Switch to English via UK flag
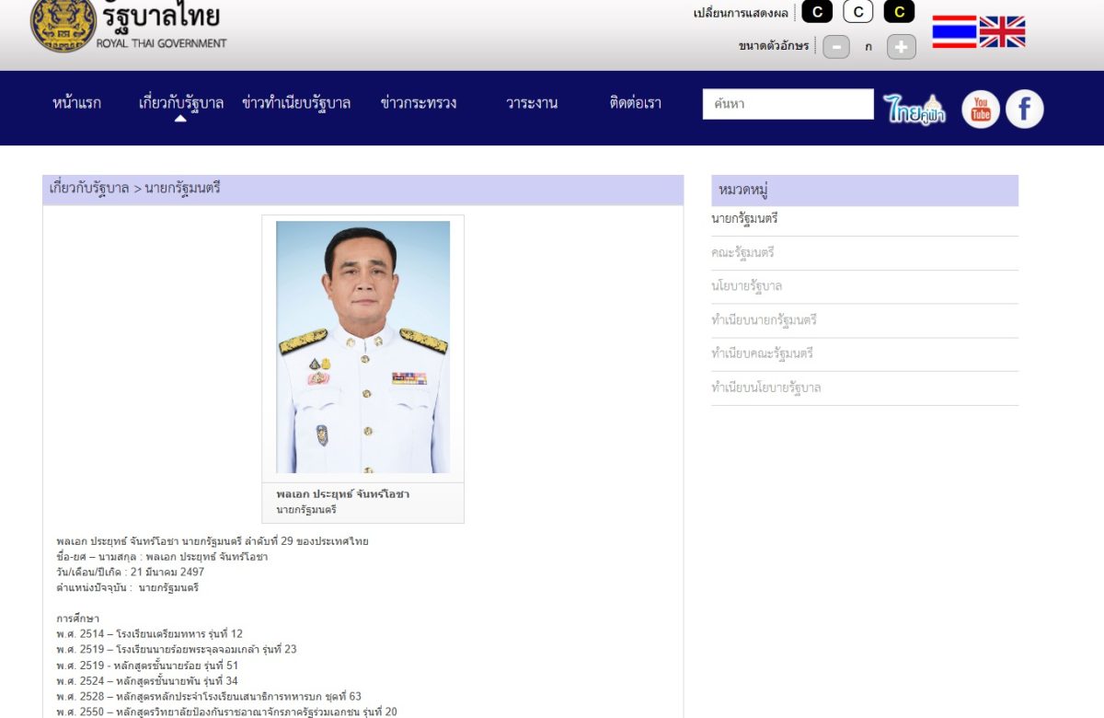1104x718 pixels. tap(1002, 31)
